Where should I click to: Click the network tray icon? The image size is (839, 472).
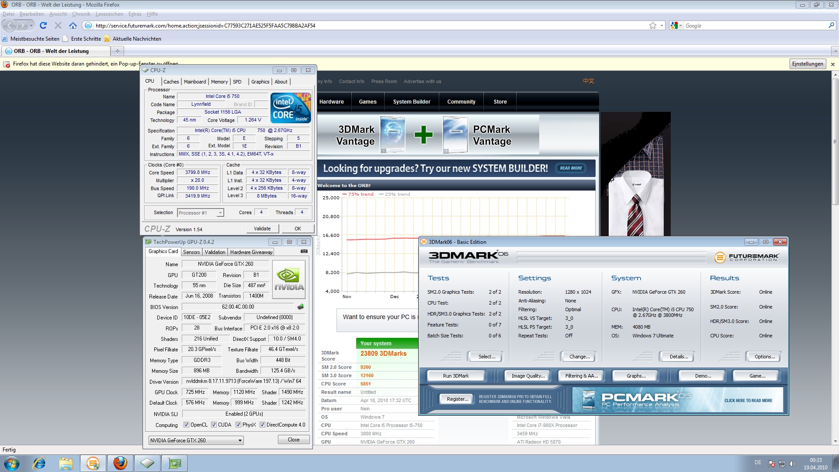tap(782, 464)
